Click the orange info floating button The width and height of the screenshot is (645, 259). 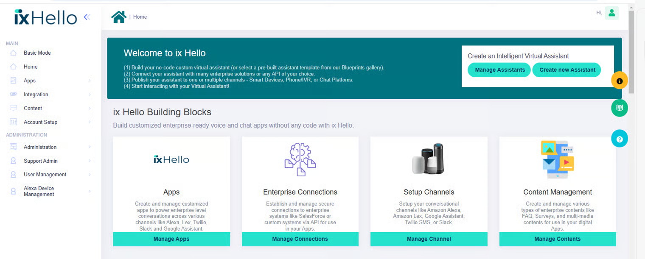point(620,81)
